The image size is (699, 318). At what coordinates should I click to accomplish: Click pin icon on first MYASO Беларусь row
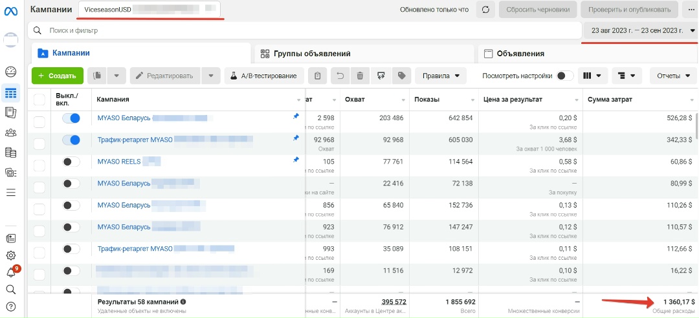(296, 116)
